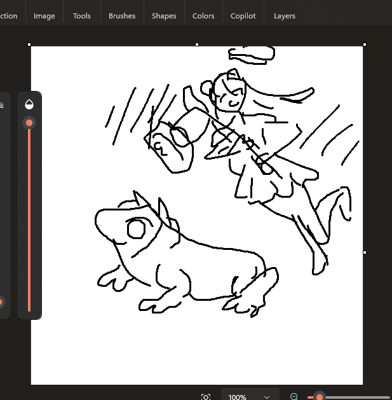Click the top-right canvas resize handle
The height and width of the screenshot is (400, 392).
(365, 45)
